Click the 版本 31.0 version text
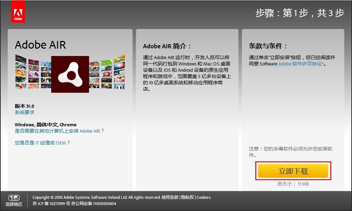The height and width of the screenshot is (211, 352). pyautogui.click(x=25, y=106)
